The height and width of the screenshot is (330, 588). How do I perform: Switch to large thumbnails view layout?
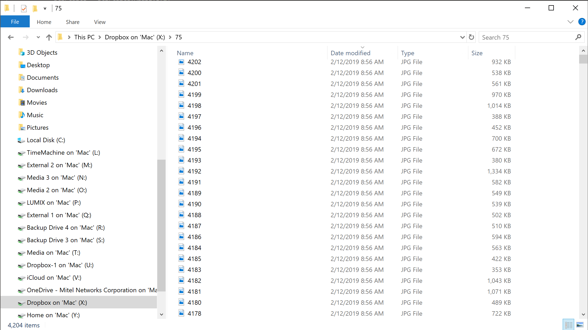click(580, 325)
